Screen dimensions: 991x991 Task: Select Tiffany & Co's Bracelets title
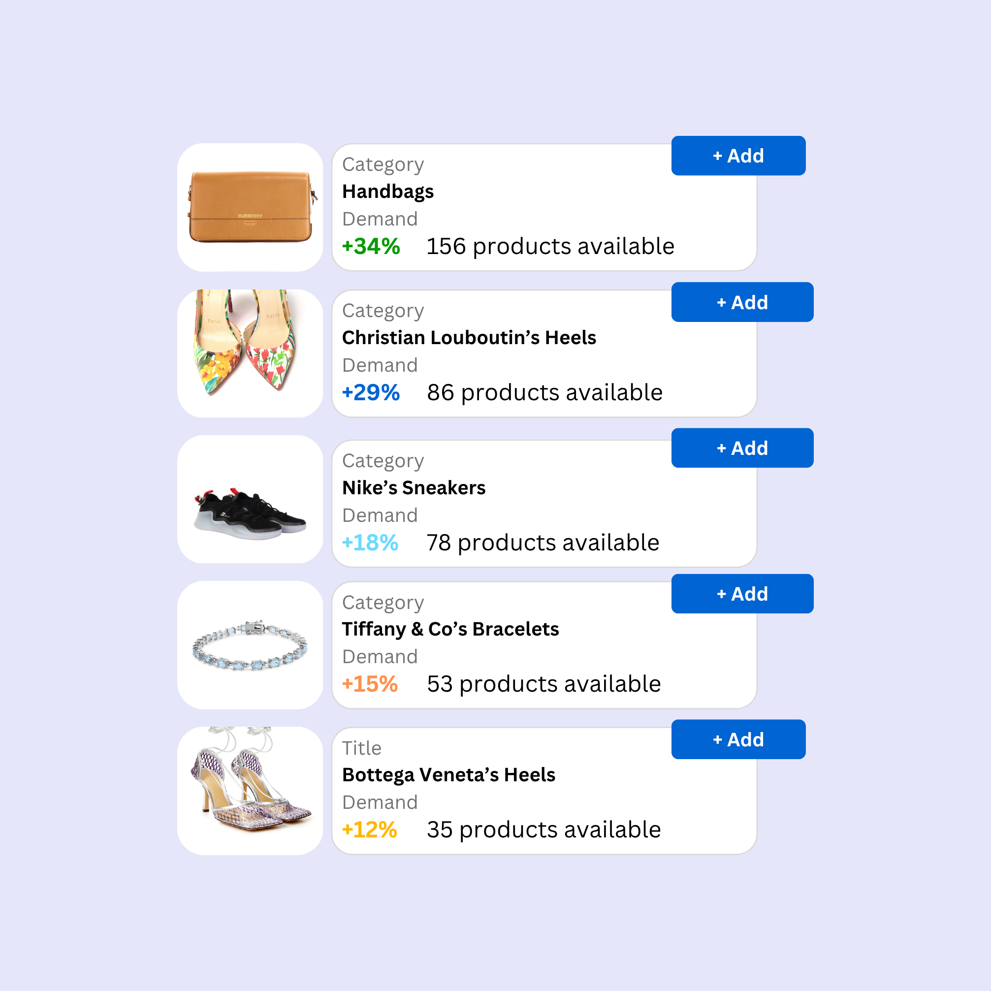(x=450, y=629)
